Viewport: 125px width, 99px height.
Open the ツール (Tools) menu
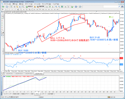37,4
